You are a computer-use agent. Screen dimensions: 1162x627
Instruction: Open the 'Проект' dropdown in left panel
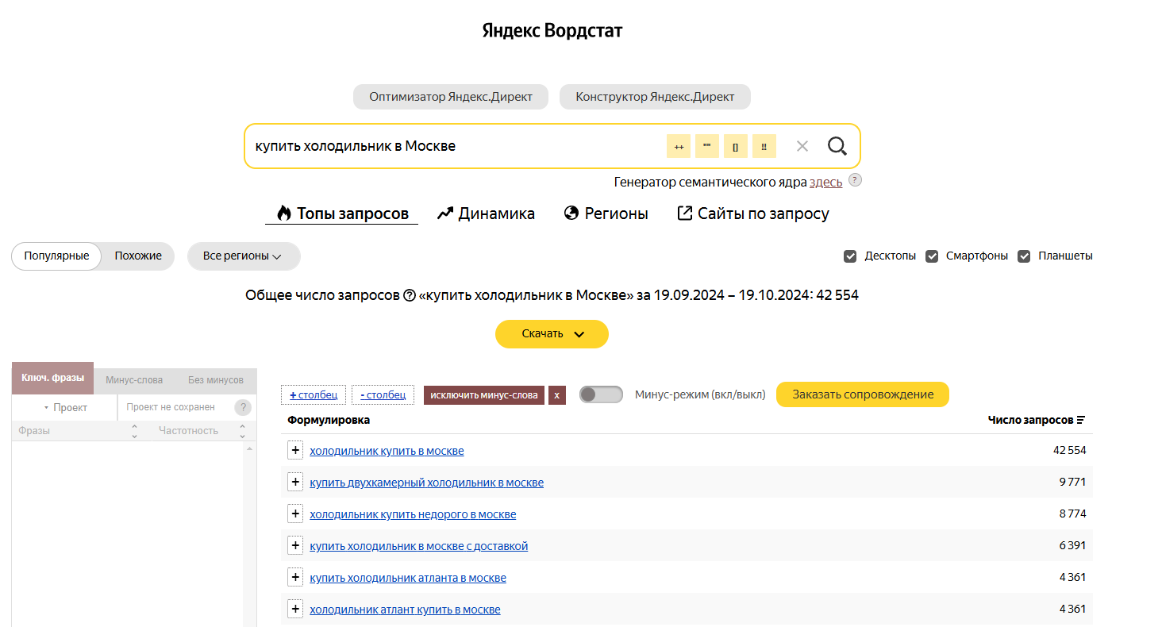point(65,407)
